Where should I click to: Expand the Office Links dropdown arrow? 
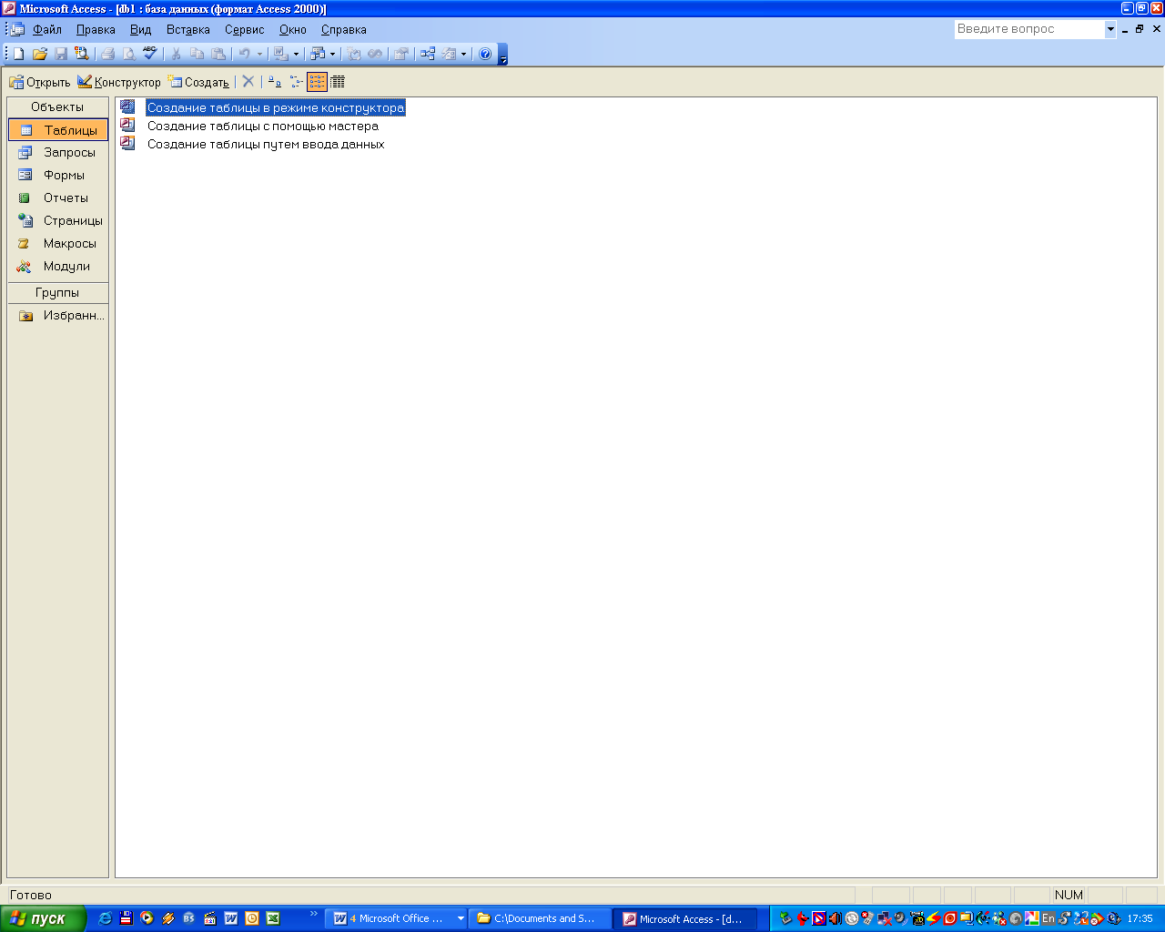coord(296,54)
